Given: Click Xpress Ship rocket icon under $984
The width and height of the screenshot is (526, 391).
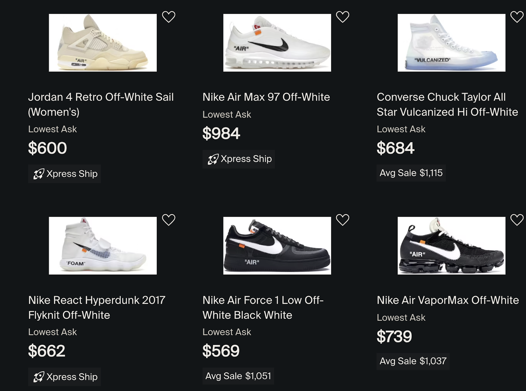Looking at the screenshot, I should tap(213, 159).
